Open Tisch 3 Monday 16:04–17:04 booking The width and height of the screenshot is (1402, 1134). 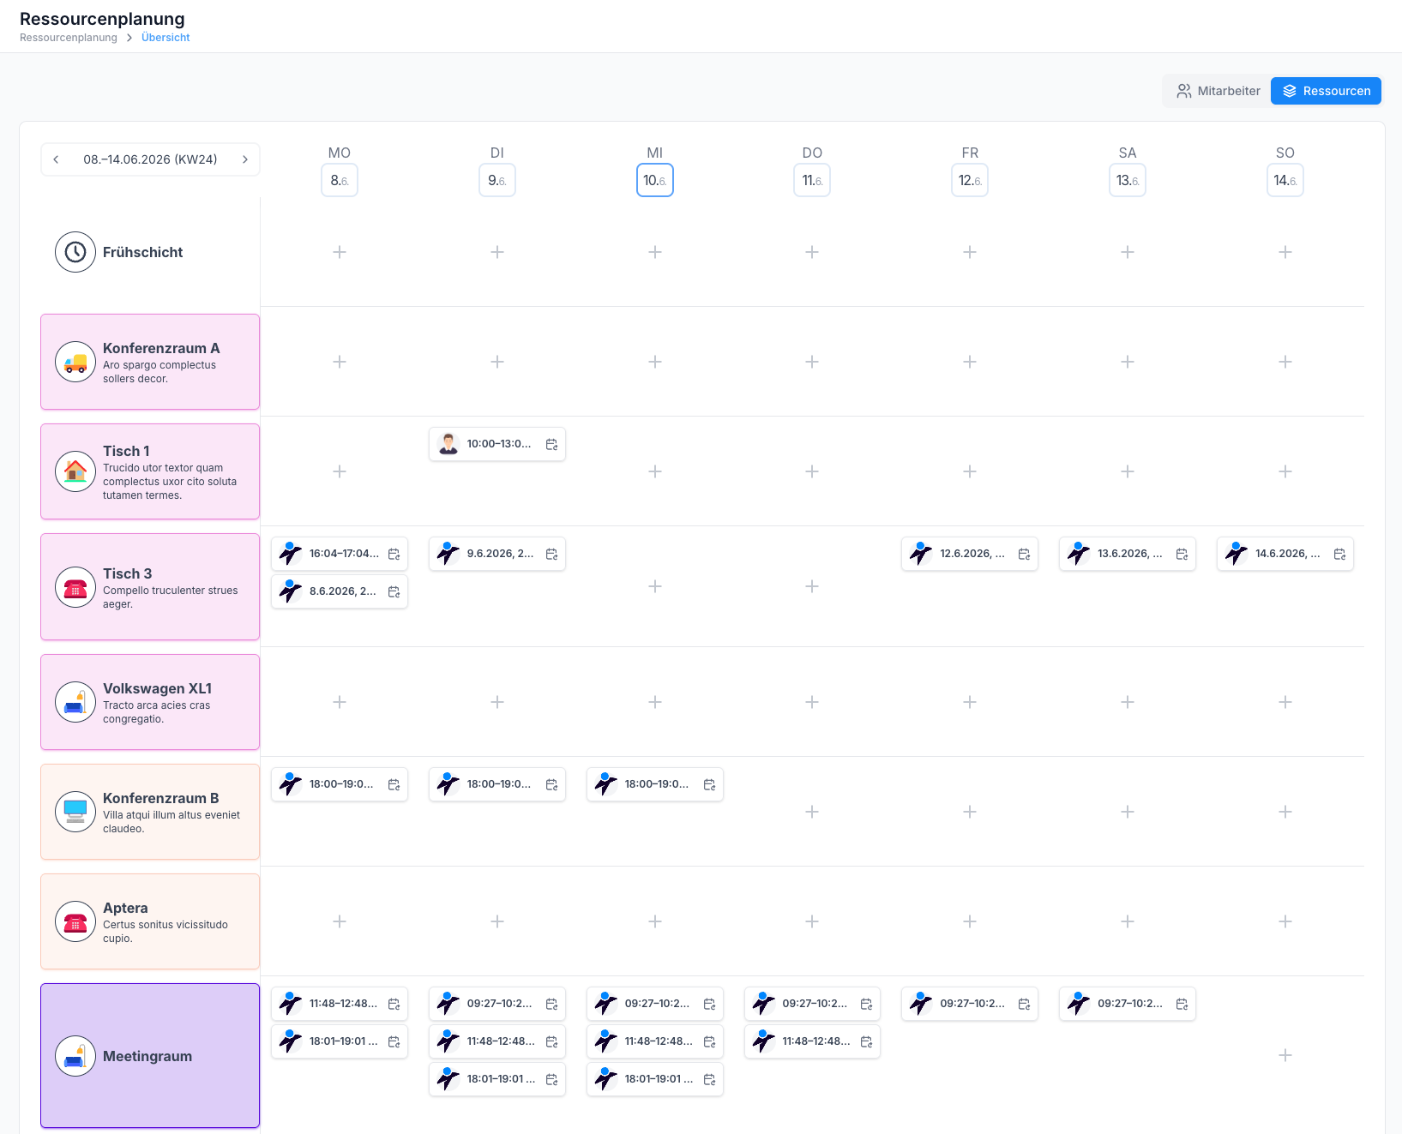click(x=340, y=554)
